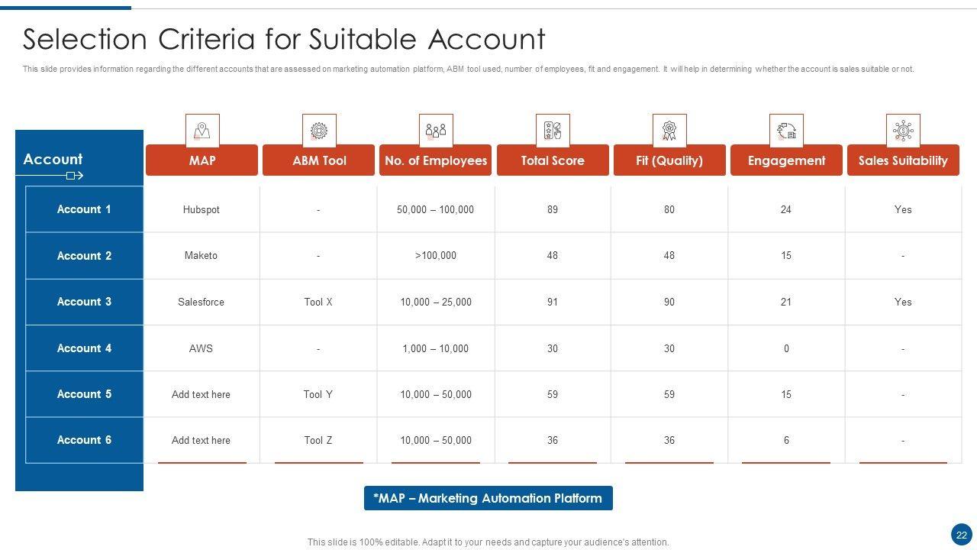977x550 pixels.
Task: Click the arrow icon under the Account heading
Action: [x=74, y=176]
